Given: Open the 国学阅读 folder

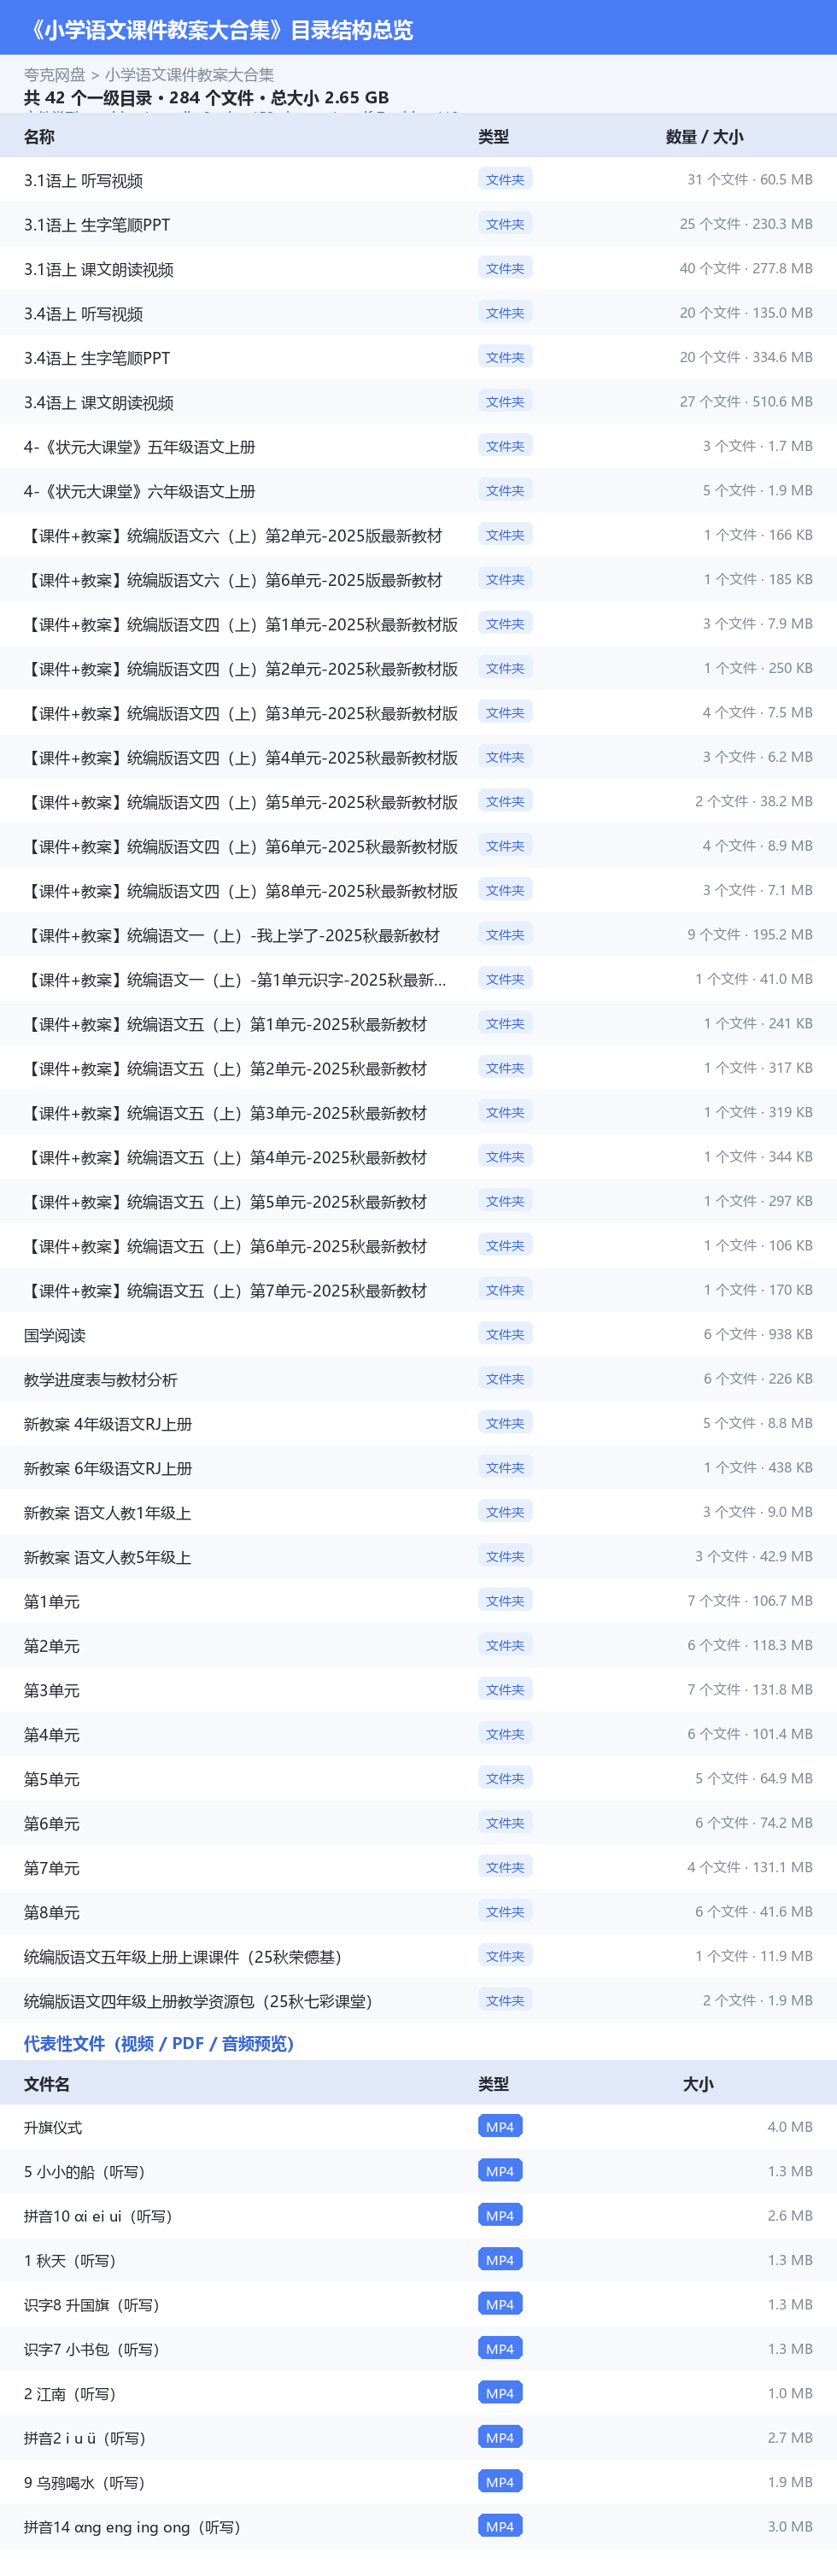Looking at the screenshot, I should tap(418, 1334).
